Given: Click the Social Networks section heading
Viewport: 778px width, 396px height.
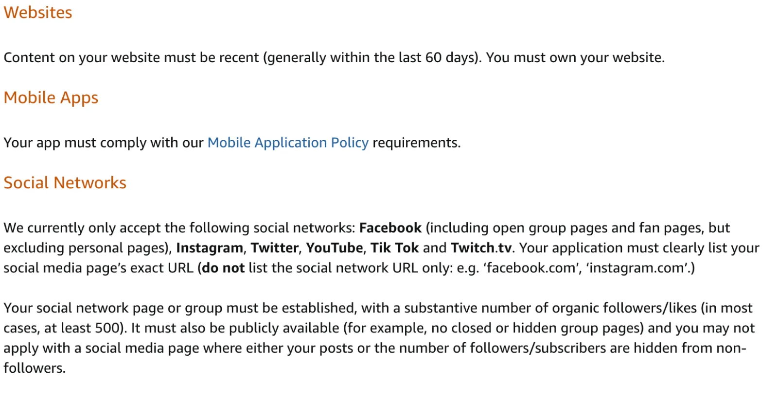Looking at the screenshot, I should click(65, 183).
